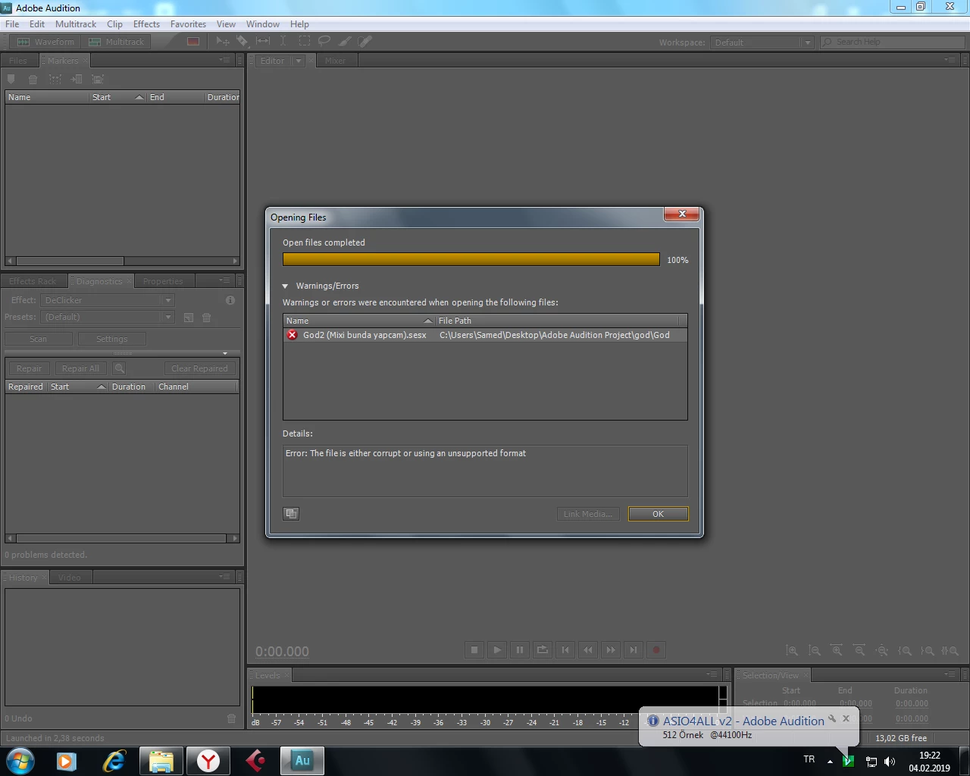Click the Clear Repaired button

(199, 368)
